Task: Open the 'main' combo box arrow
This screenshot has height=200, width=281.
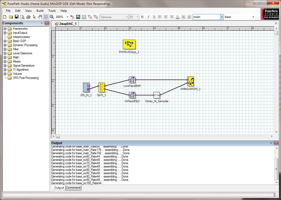Action: point(222,17)
